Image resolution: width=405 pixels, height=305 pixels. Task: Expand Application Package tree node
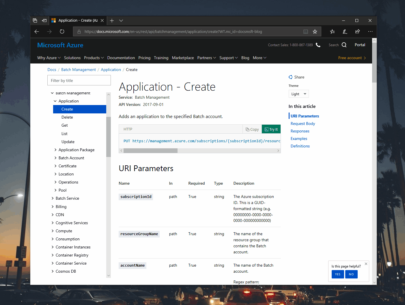(55, 150)
